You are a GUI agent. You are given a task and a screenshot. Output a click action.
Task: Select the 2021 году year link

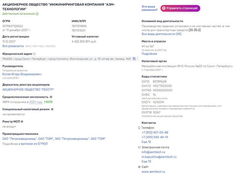[36, 102]
